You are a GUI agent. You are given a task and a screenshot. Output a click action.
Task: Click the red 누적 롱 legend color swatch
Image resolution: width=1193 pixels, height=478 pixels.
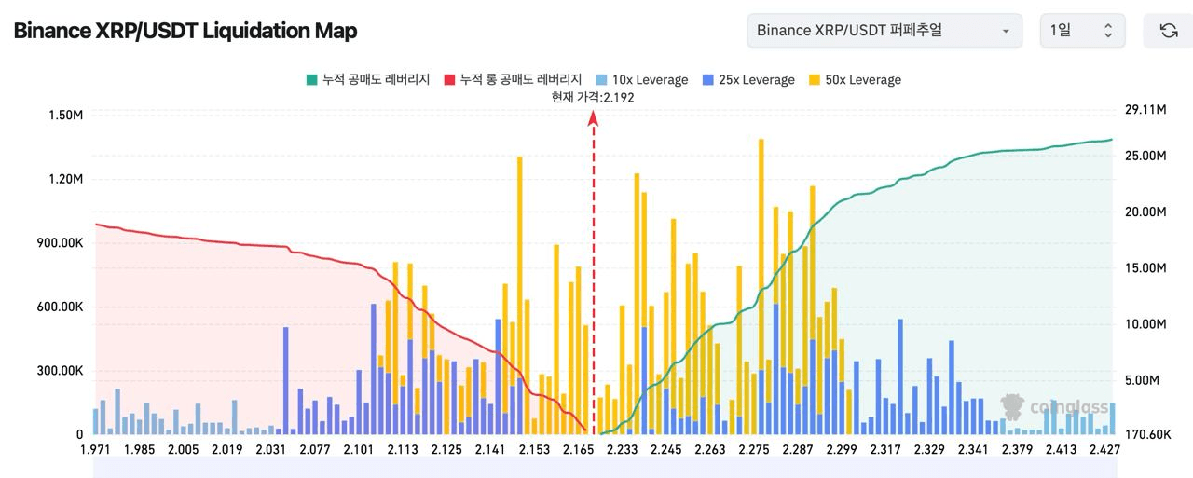pos(449,80)
